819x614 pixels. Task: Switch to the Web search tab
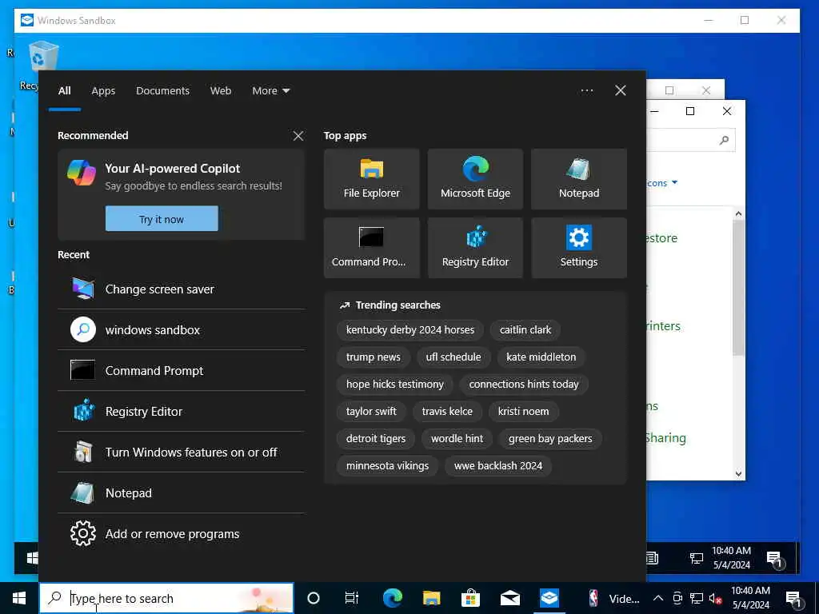pos(221,91)
